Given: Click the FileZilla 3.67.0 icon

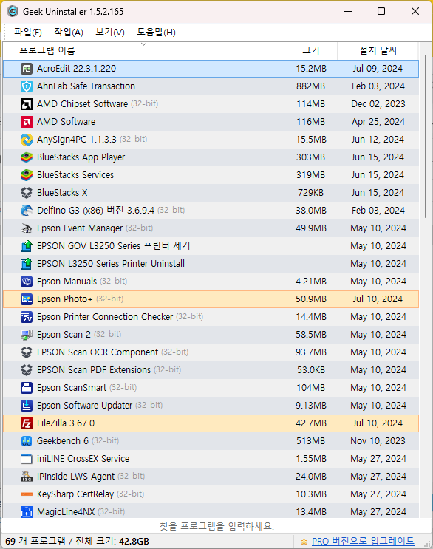Looking at the screenshot, I should coord(27,423).
